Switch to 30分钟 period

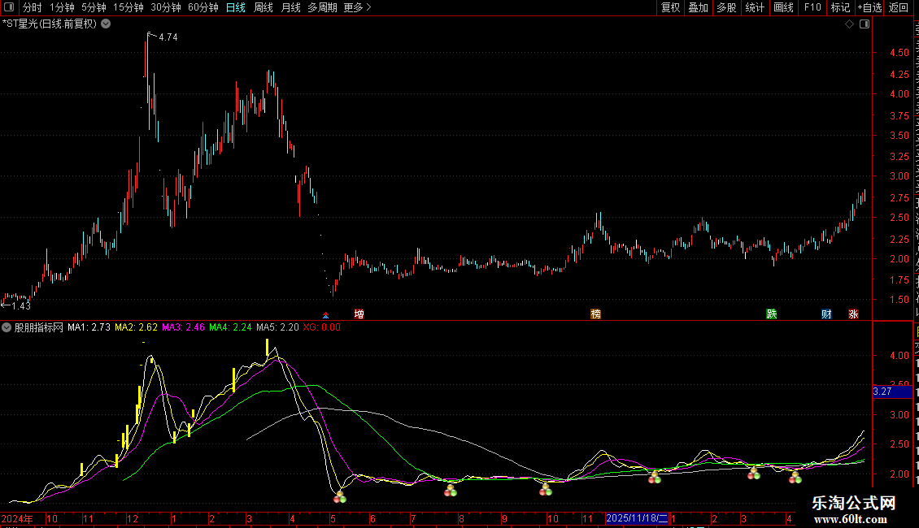pyautogui.click(x=166, y=7)
